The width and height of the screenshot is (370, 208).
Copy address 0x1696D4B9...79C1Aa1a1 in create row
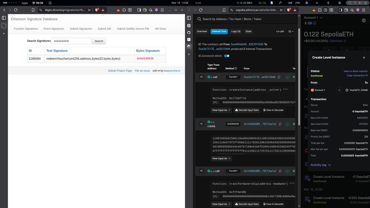coord(280,124)
